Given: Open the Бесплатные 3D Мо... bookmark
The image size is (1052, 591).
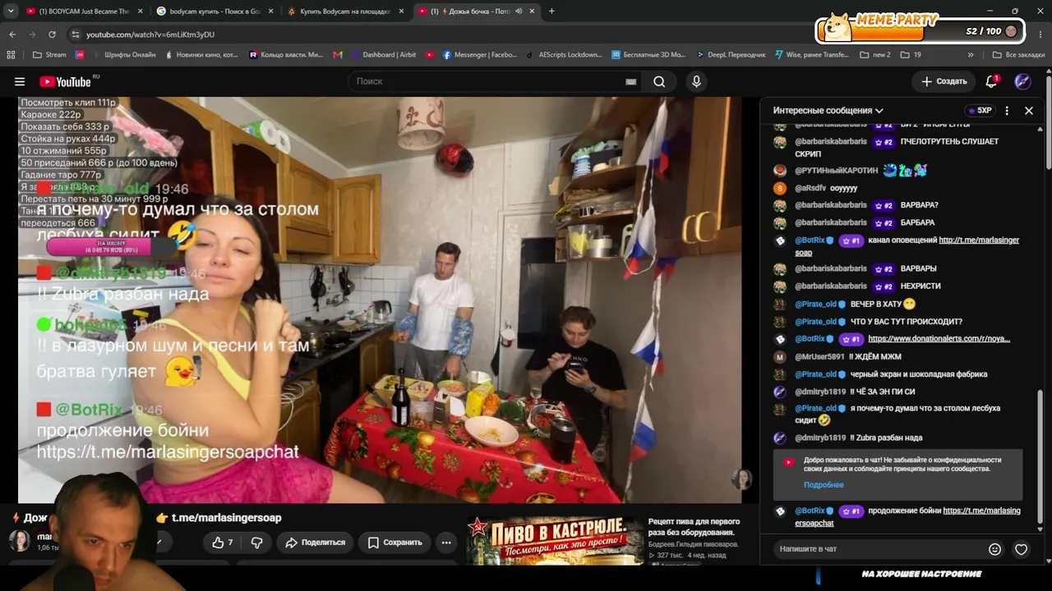Looking at the screenshot, I should coord(648,55).
